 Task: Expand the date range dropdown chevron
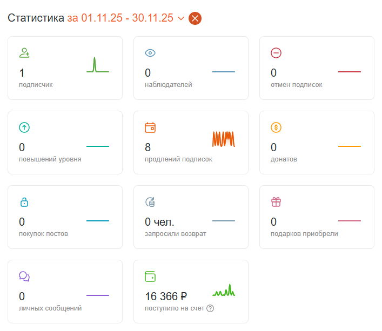tap(181, 18)
